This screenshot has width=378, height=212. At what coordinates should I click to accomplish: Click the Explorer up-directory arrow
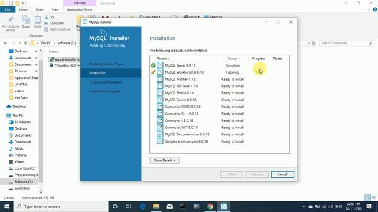click(x=25, y=43)
